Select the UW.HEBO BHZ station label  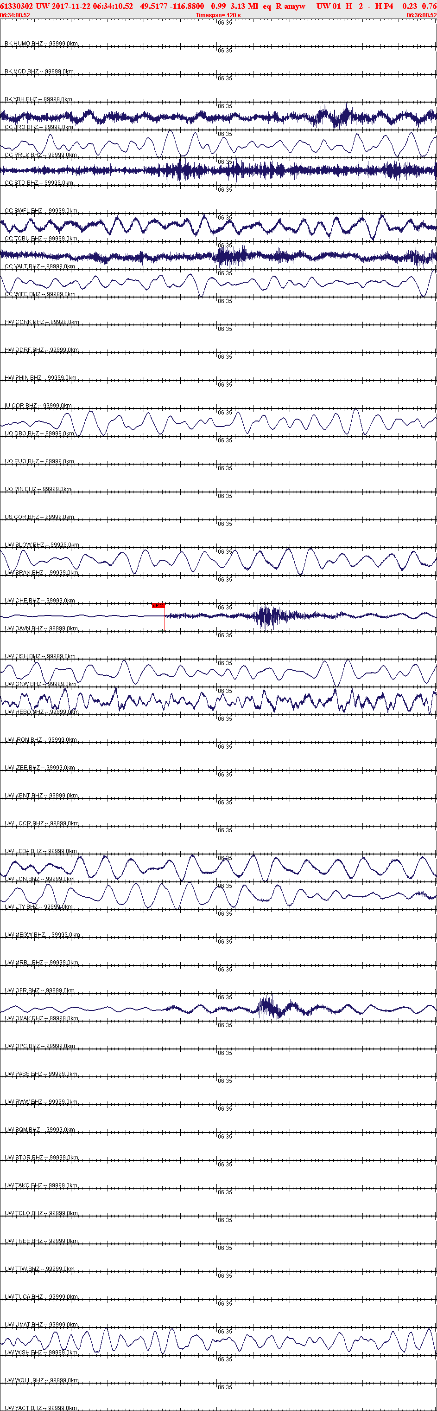pos(42,712)
